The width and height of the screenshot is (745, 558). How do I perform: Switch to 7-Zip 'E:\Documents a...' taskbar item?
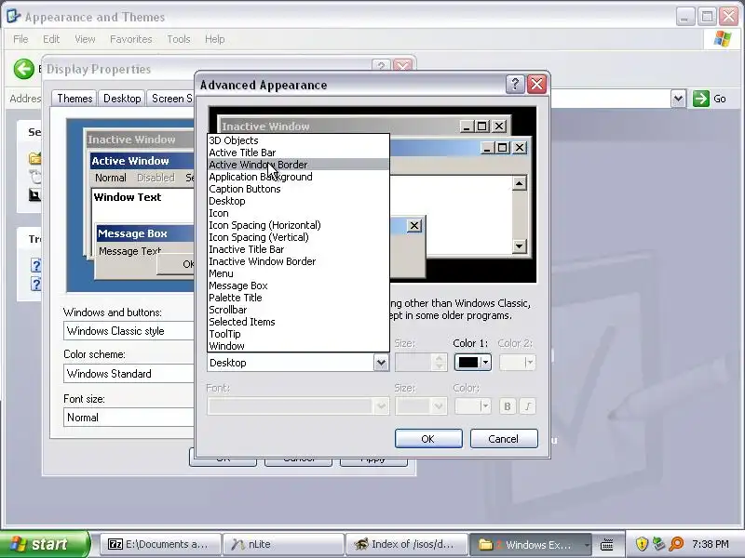point(160,544)
